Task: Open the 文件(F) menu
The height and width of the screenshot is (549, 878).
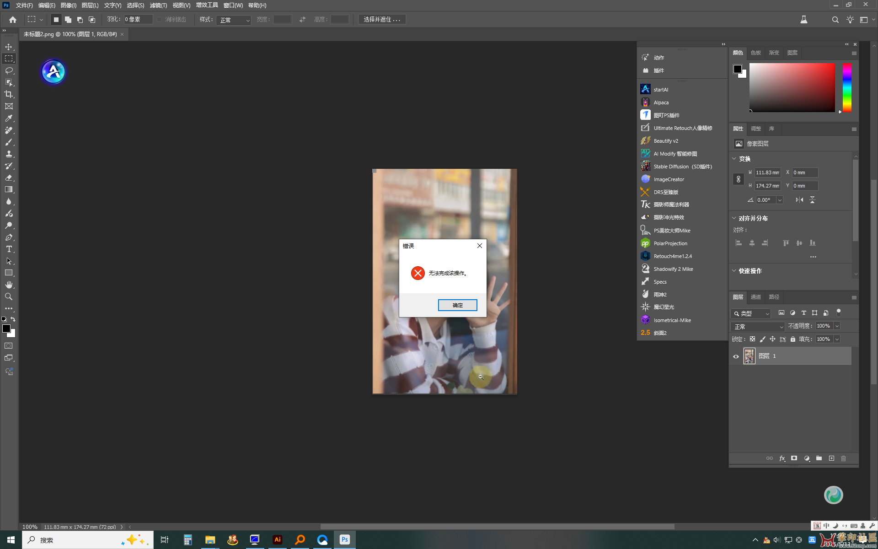Action: (x=24, y=5)
